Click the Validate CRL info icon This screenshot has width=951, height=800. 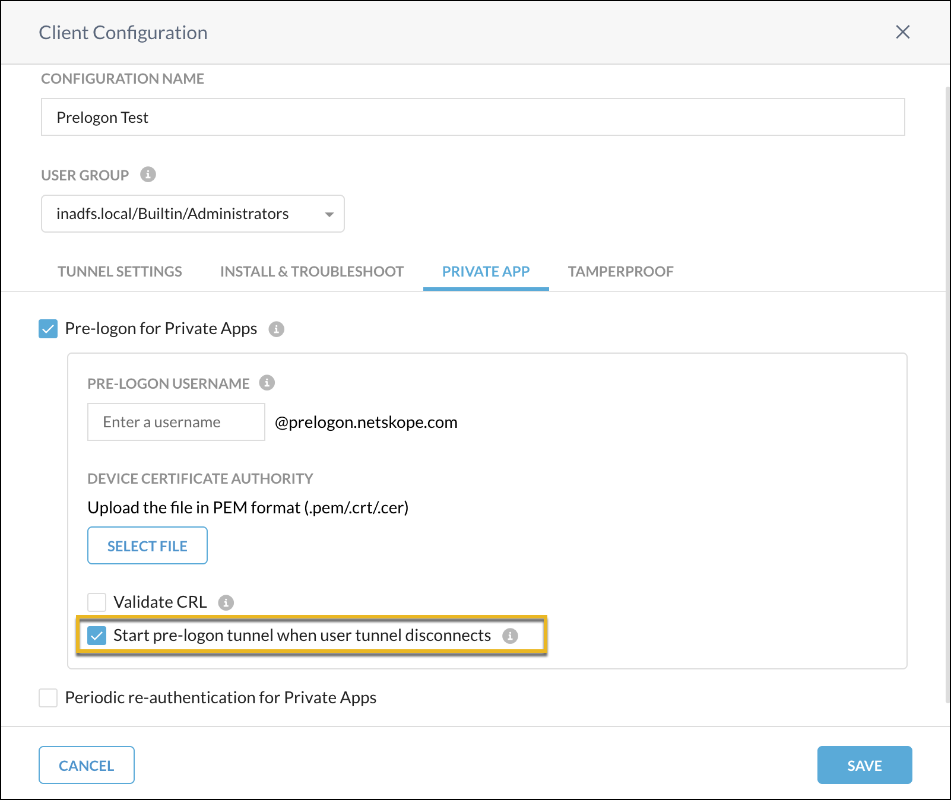226,602
